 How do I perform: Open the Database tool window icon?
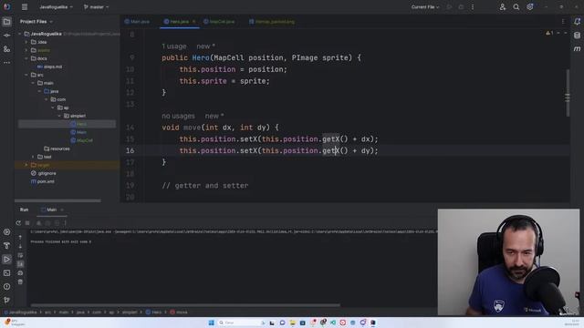(x=577, y=36)
